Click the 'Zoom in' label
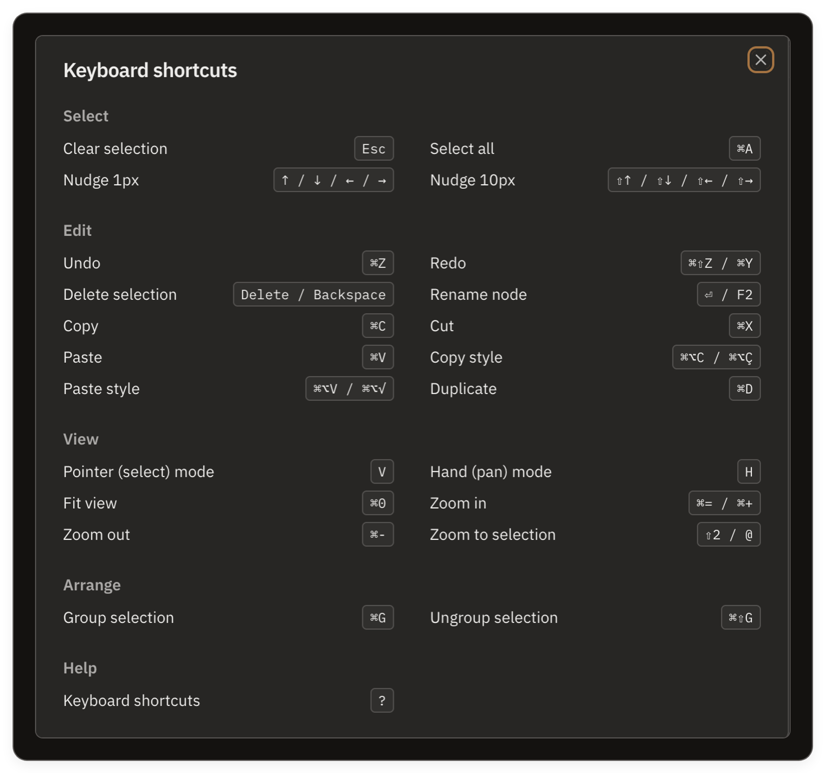Viewport: 825px width, 773px height. (458, 504)
